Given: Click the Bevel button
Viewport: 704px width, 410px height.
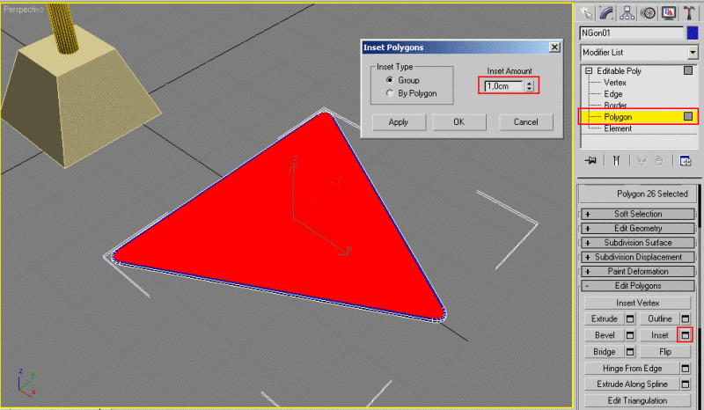Looking at the screenshot, I should tap(604, 335).
